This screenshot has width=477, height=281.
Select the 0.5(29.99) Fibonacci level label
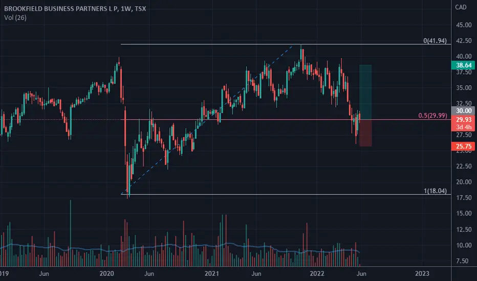pos(432,115)
